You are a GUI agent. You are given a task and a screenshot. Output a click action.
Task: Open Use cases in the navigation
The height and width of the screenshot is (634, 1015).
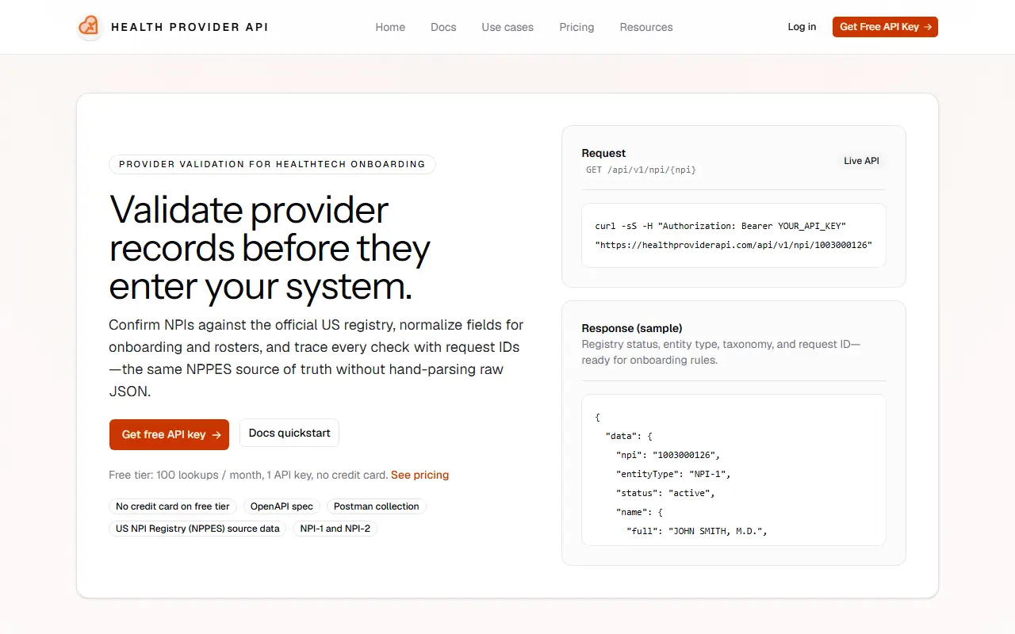[x=507, y=27]
